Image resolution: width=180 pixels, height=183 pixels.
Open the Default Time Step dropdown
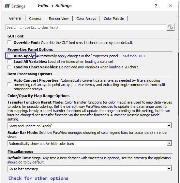click(x=90, y=169)
